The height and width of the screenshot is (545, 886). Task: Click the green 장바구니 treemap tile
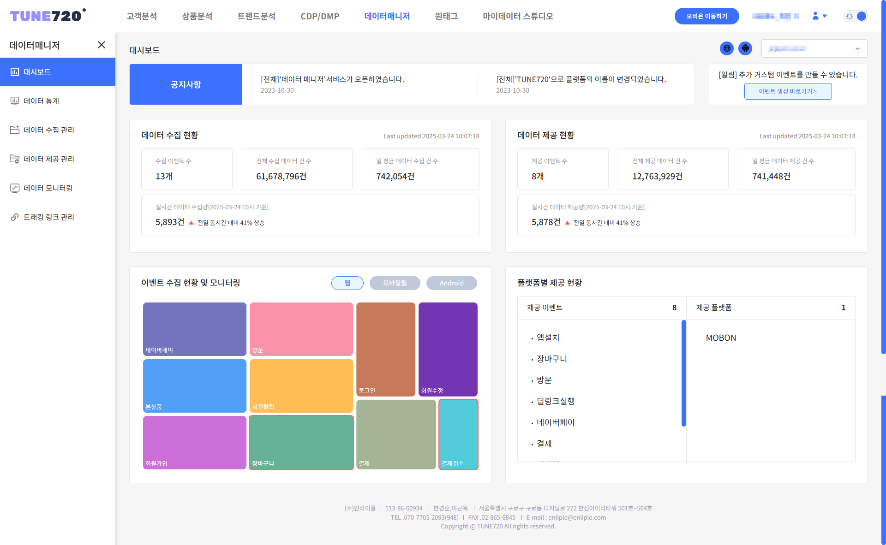(x=301, y=443)
